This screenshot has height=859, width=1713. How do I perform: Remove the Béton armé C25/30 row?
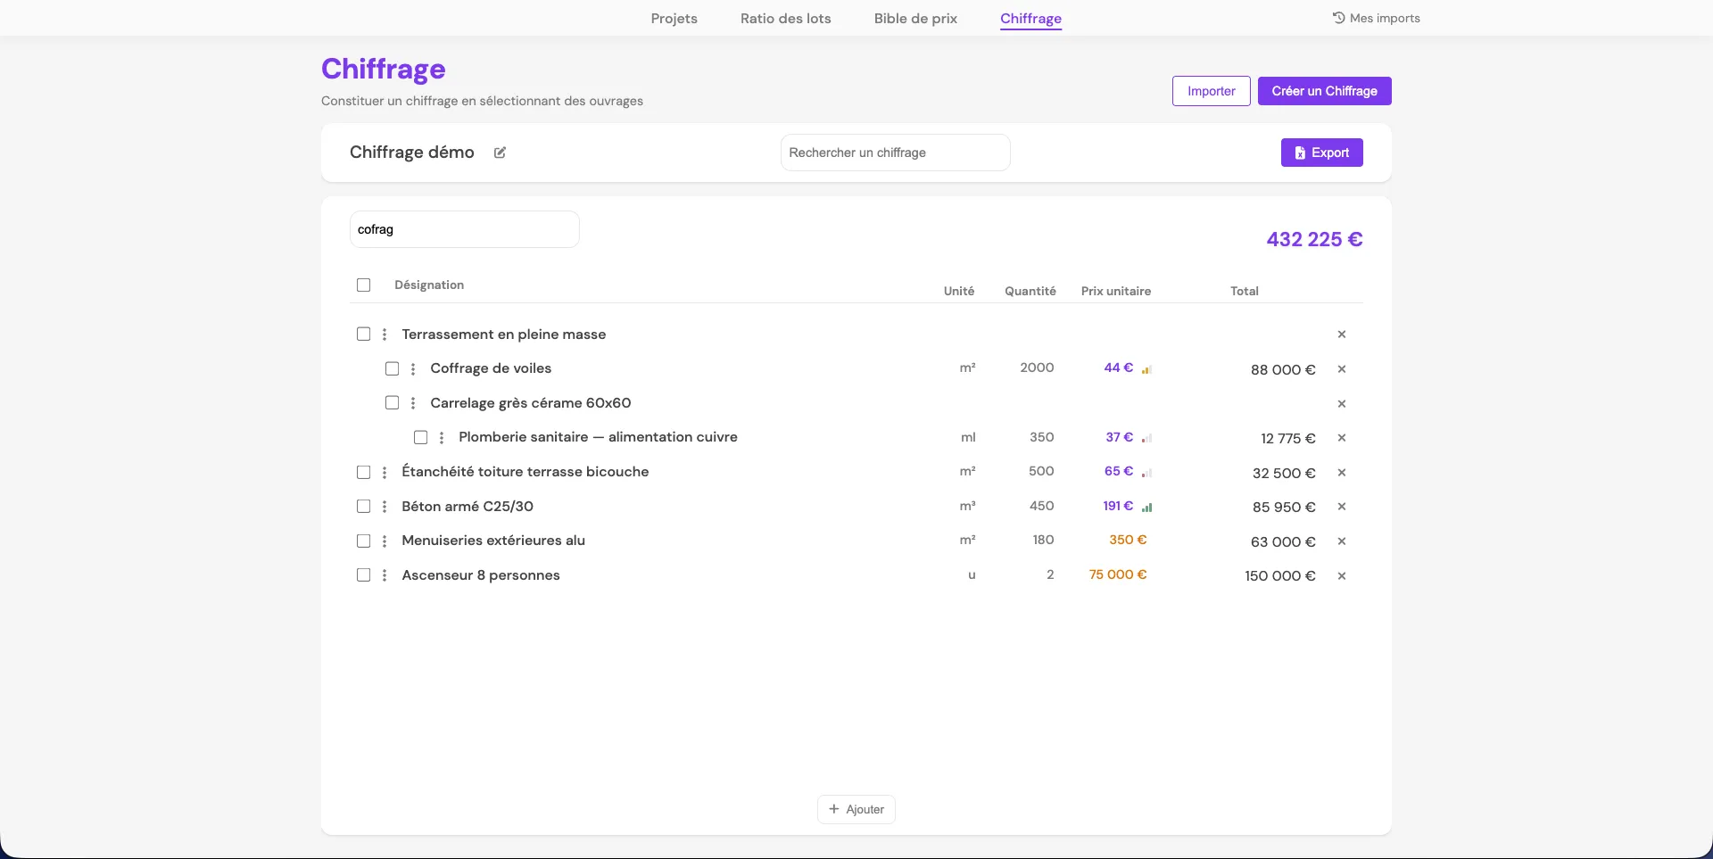[x=1341, y=507]
